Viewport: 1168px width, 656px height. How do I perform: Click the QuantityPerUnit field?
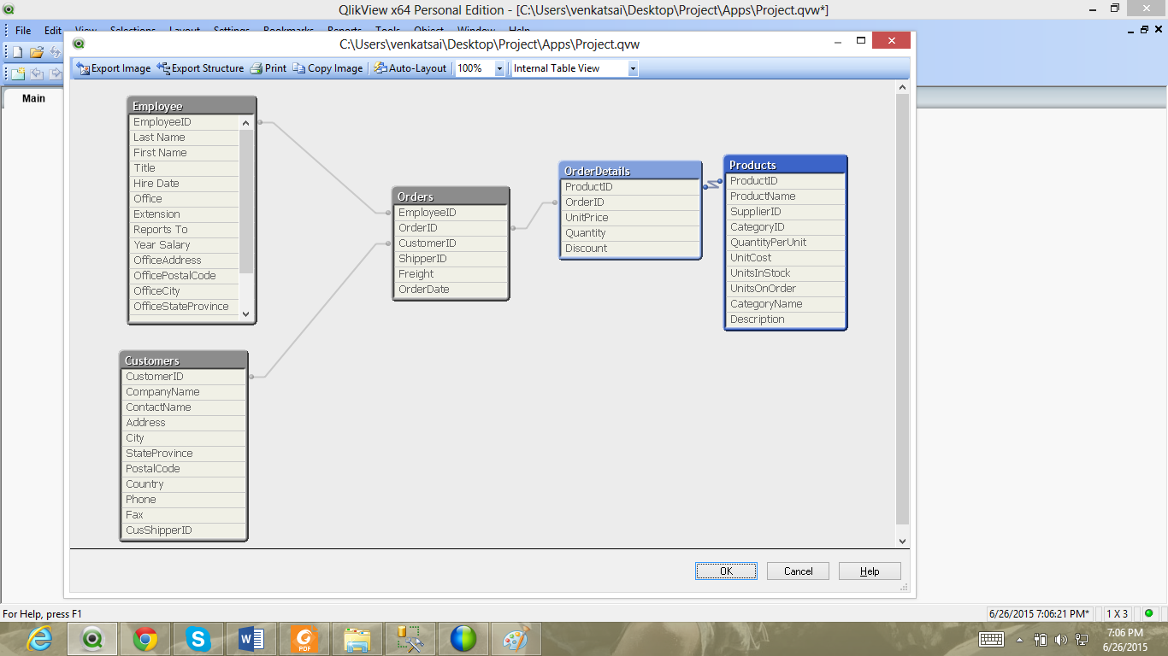[785, 243]
